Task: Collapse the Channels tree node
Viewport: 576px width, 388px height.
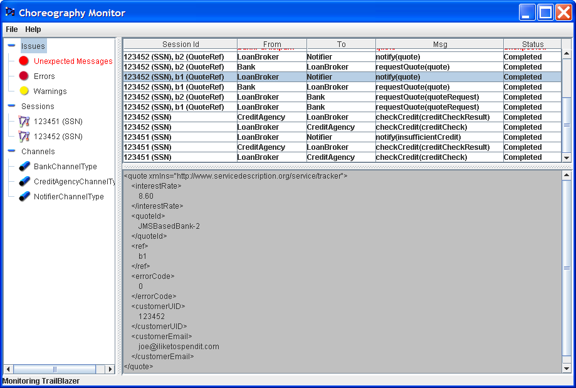Action: point(11,151)
